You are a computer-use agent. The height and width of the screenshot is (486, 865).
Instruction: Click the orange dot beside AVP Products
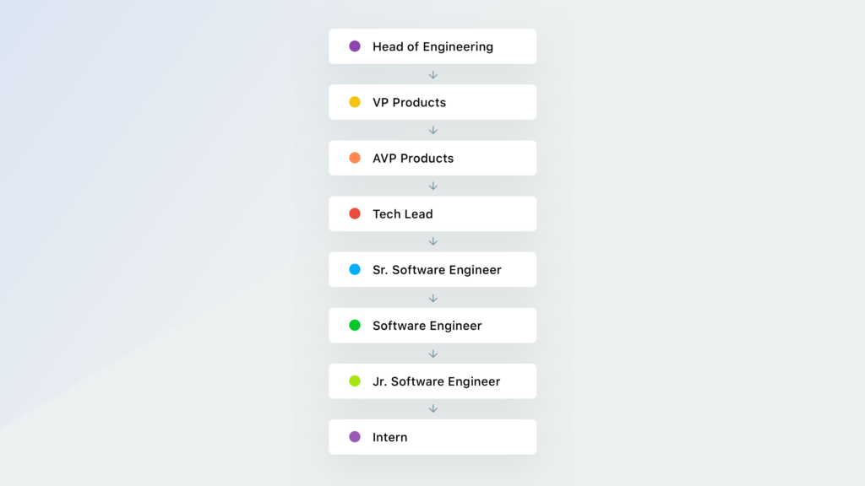click(355, 158)
